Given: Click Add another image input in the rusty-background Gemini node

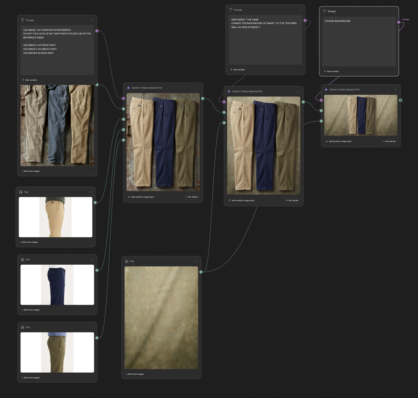Looking at the screenshot, I should [141, 197].
